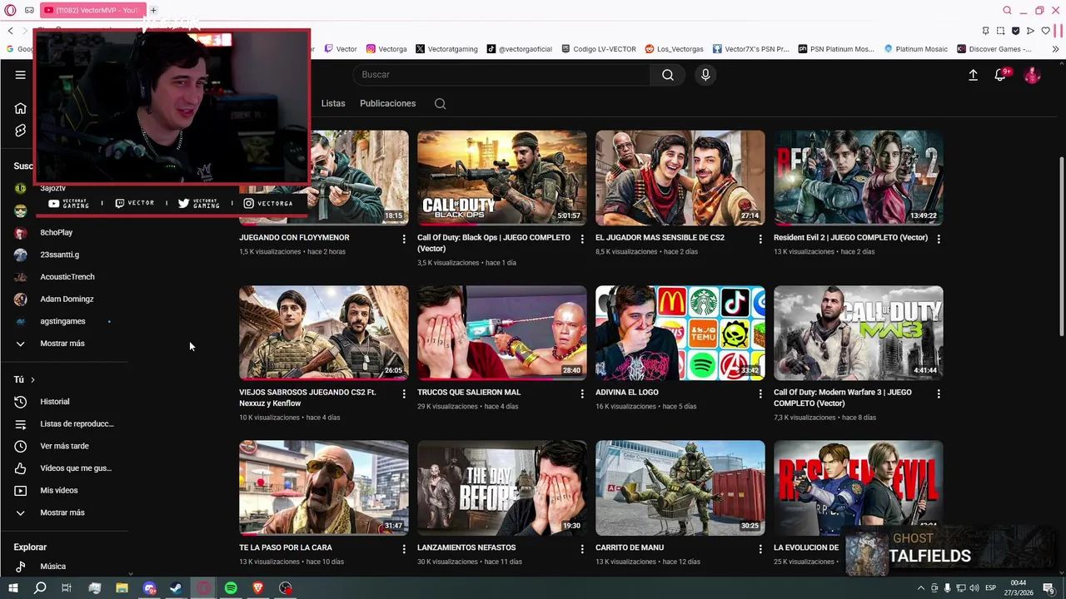Expand the Tú section chevron
This screenshot has width=1066, height=599.
click(32, 380)
